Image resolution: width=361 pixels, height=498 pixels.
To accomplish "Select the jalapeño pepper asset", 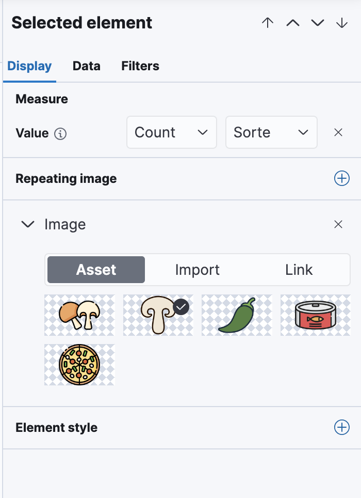I will pos(237,315).
